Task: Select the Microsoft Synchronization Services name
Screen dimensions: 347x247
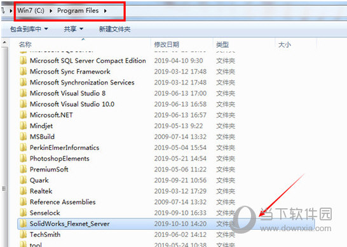Action: [x=82, y=83]
